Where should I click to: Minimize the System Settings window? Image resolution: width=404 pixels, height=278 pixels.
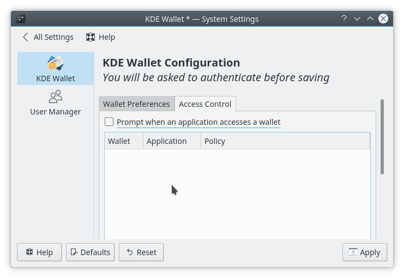point(357,19)
